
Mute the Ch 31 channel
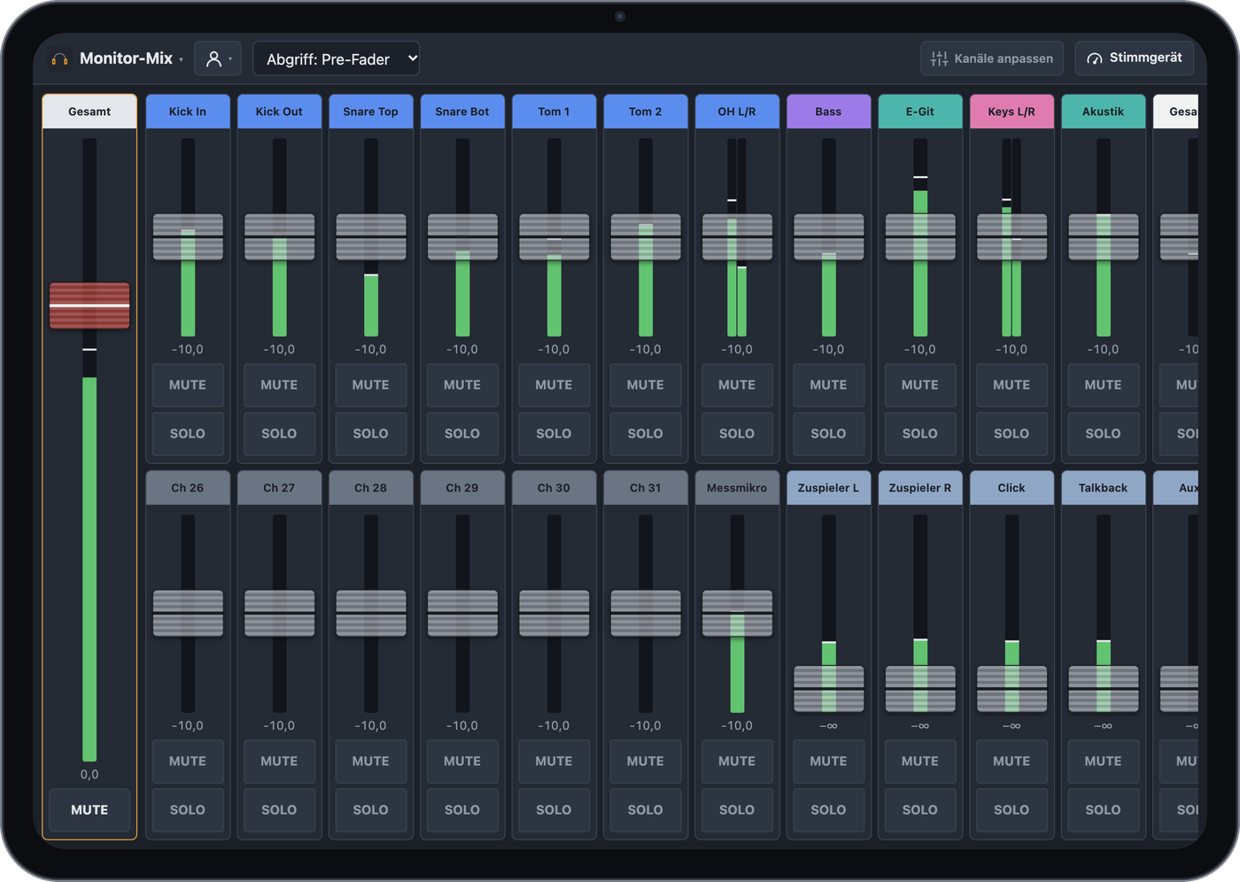point(646,762)
